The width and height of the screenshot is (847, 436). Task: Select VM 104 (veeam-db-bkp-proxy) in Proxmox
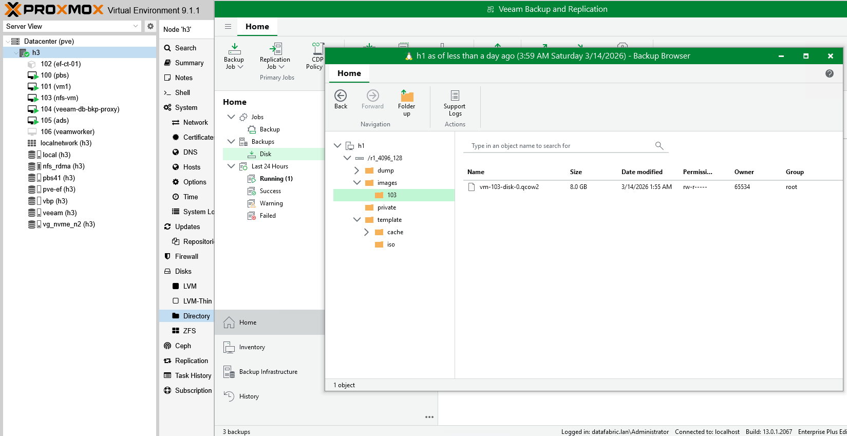[x=80, y=109]
